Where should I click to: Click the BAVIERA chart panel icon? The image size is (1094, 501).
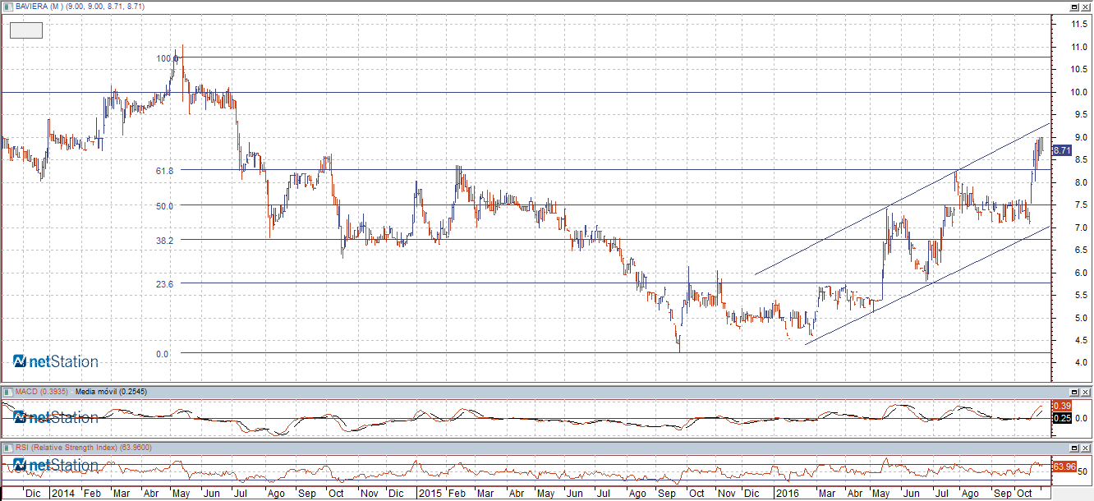(x=8, y=6)
